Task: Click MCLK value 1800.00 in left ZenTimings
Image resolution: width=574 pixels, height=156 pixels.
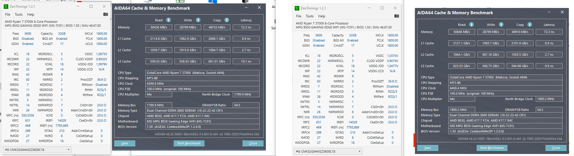Action: [102, 34]
